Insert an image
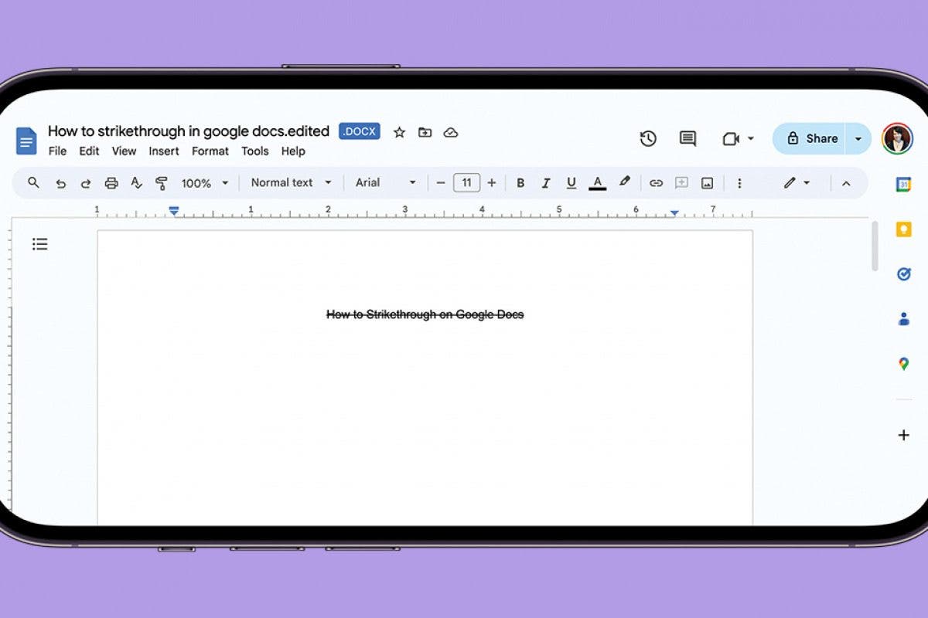The image size is (928, 618). point(707,183)
